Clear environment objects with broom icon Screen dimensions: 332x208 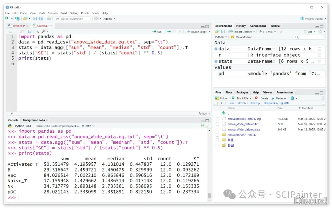pyautogui.click(x=281, y=32)
